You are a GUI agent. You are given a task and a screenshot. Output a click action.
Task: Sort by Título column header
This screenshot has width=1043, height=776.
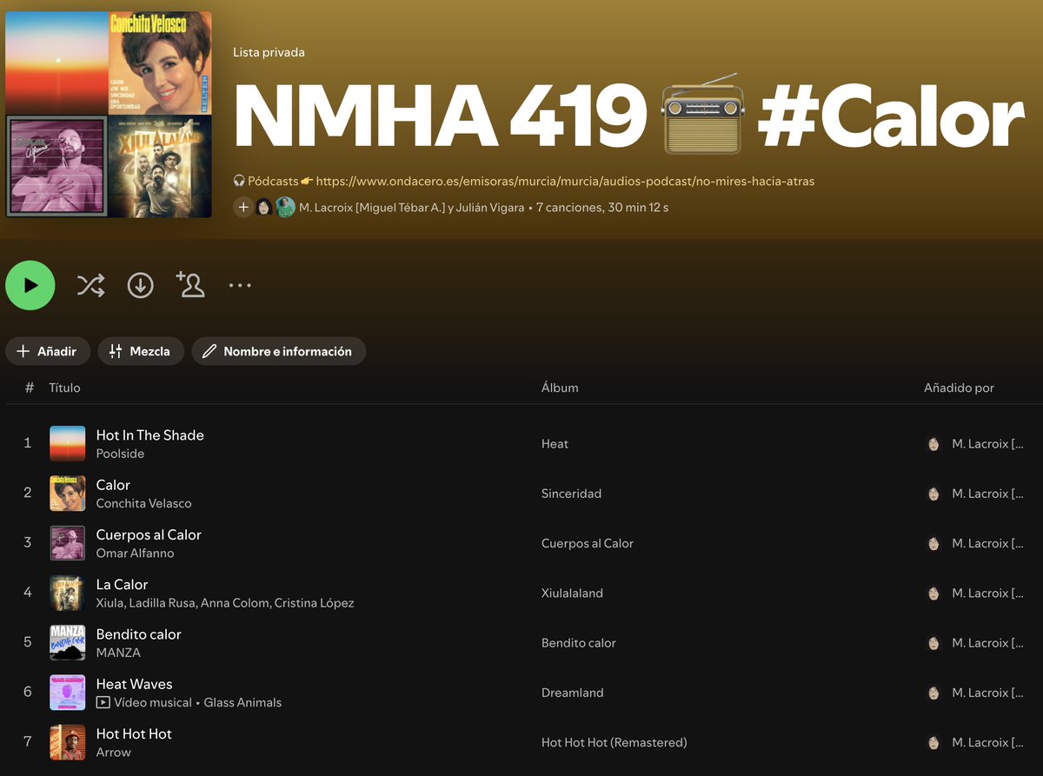(64, 388)
